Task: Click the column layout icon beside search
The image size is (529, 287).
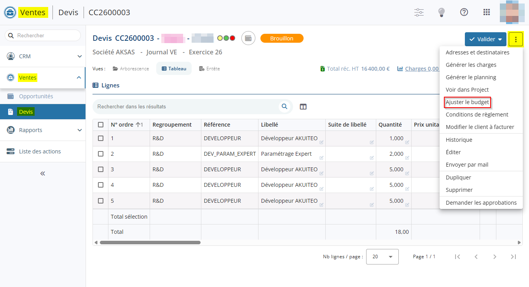Action: [303, 106]
